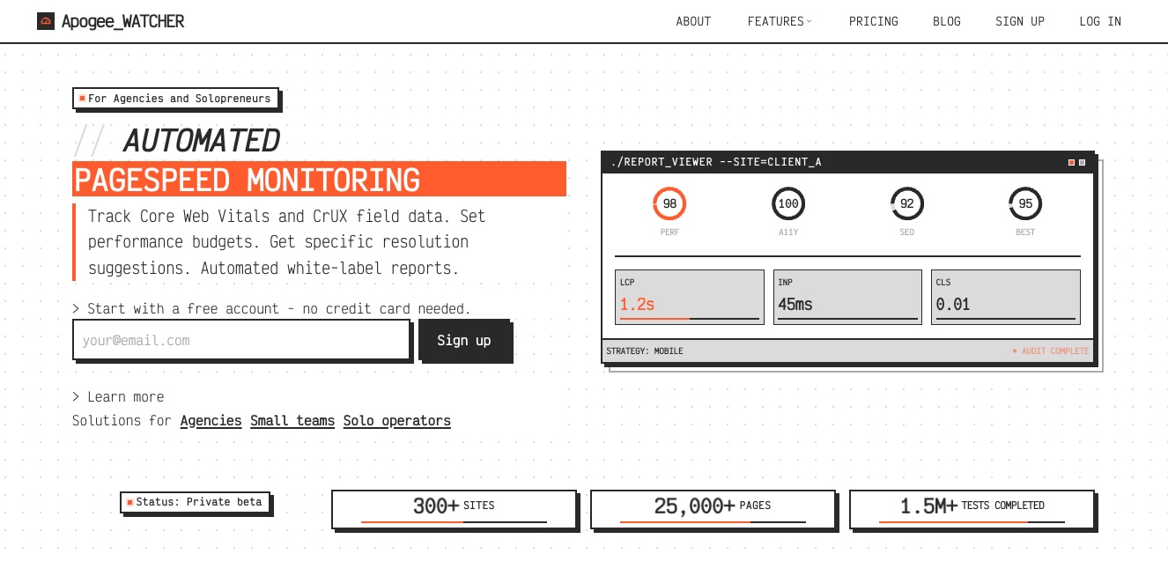This screenshot has height=561, width=1168.
Task: Click the SEO score 92 gauge
Action: [x=906, y=204]
